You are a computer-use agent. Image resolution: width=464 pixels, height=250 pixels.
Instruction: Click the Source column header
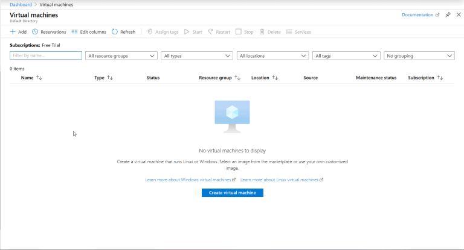click(311, 78)
